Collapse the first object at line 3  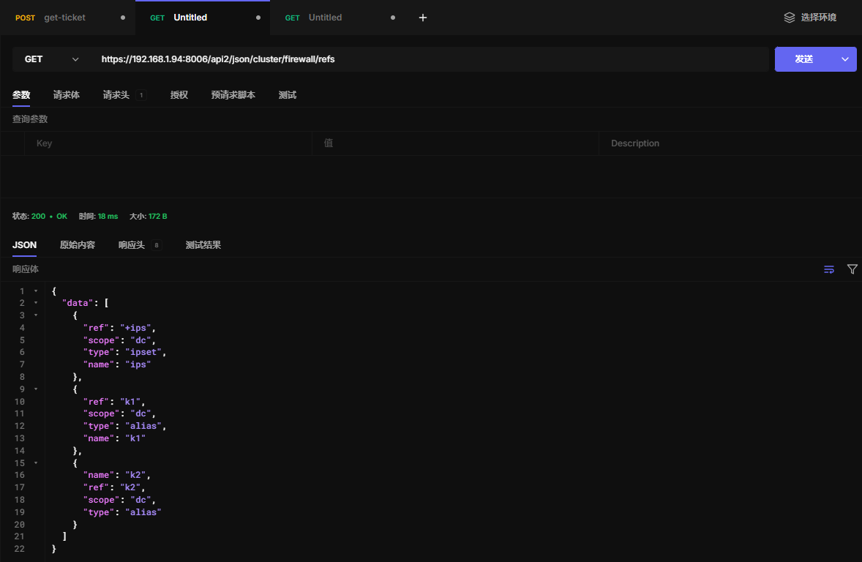coord(36,315)
